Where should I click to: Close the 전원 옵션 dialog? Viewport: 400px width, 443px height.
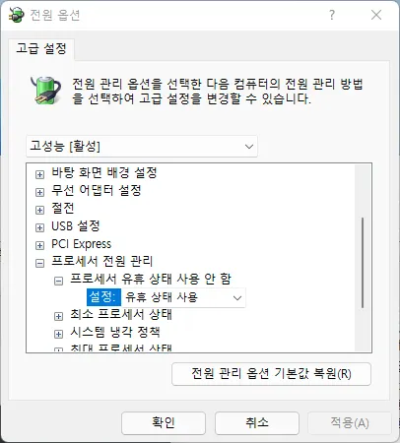point(376,15)
